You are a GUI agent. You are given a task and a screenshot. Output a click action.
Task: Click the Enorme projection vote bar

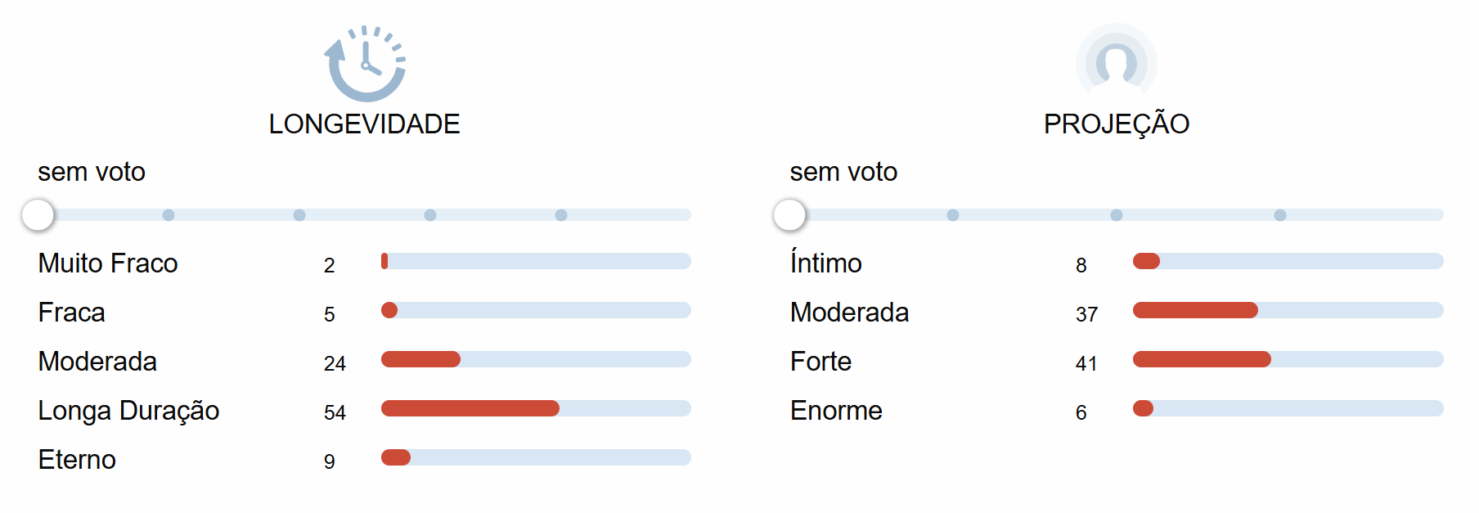click(x=1288, y=408)
